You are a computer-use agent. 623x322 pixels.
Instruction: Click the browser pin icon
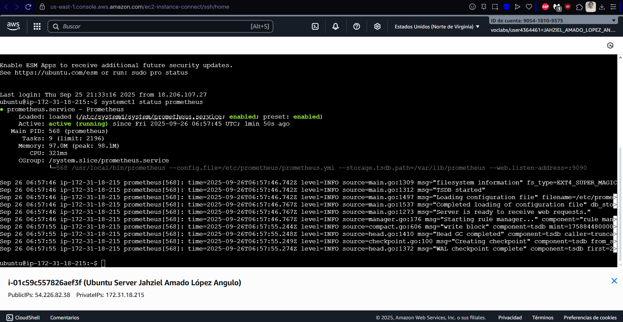click(x=484, y=7)
